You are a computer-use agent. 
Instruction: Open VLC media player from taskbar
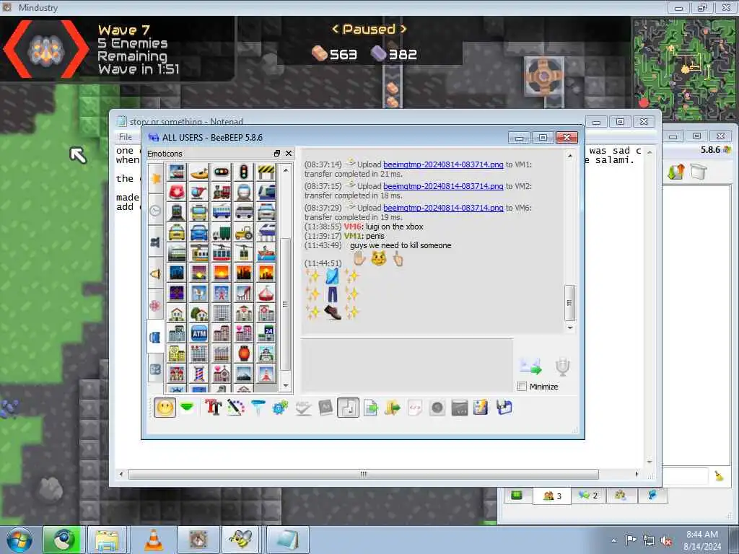[153, 540]
